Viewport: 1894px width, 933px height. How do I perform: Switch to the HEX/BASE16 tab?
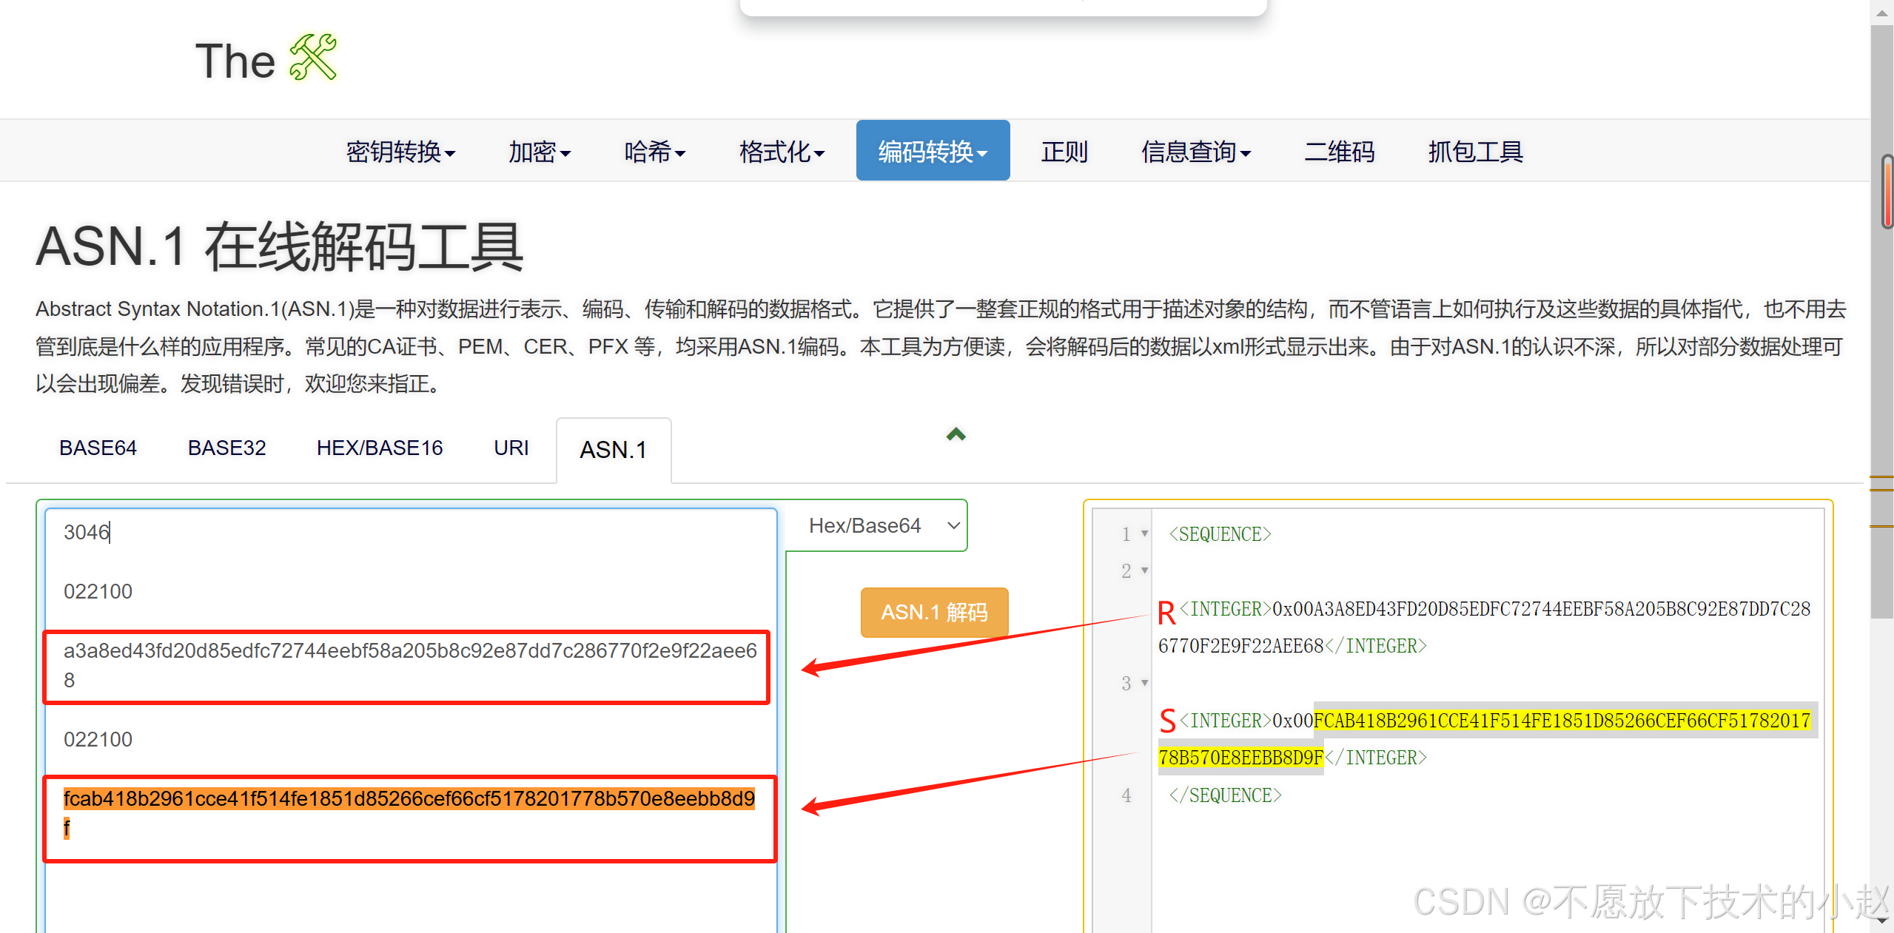[379, 448]
